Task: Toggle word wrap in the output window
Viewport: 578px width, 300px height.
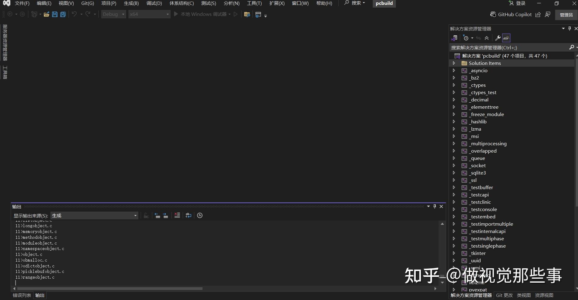Action: pyautogui.click(x=188, y=215)
